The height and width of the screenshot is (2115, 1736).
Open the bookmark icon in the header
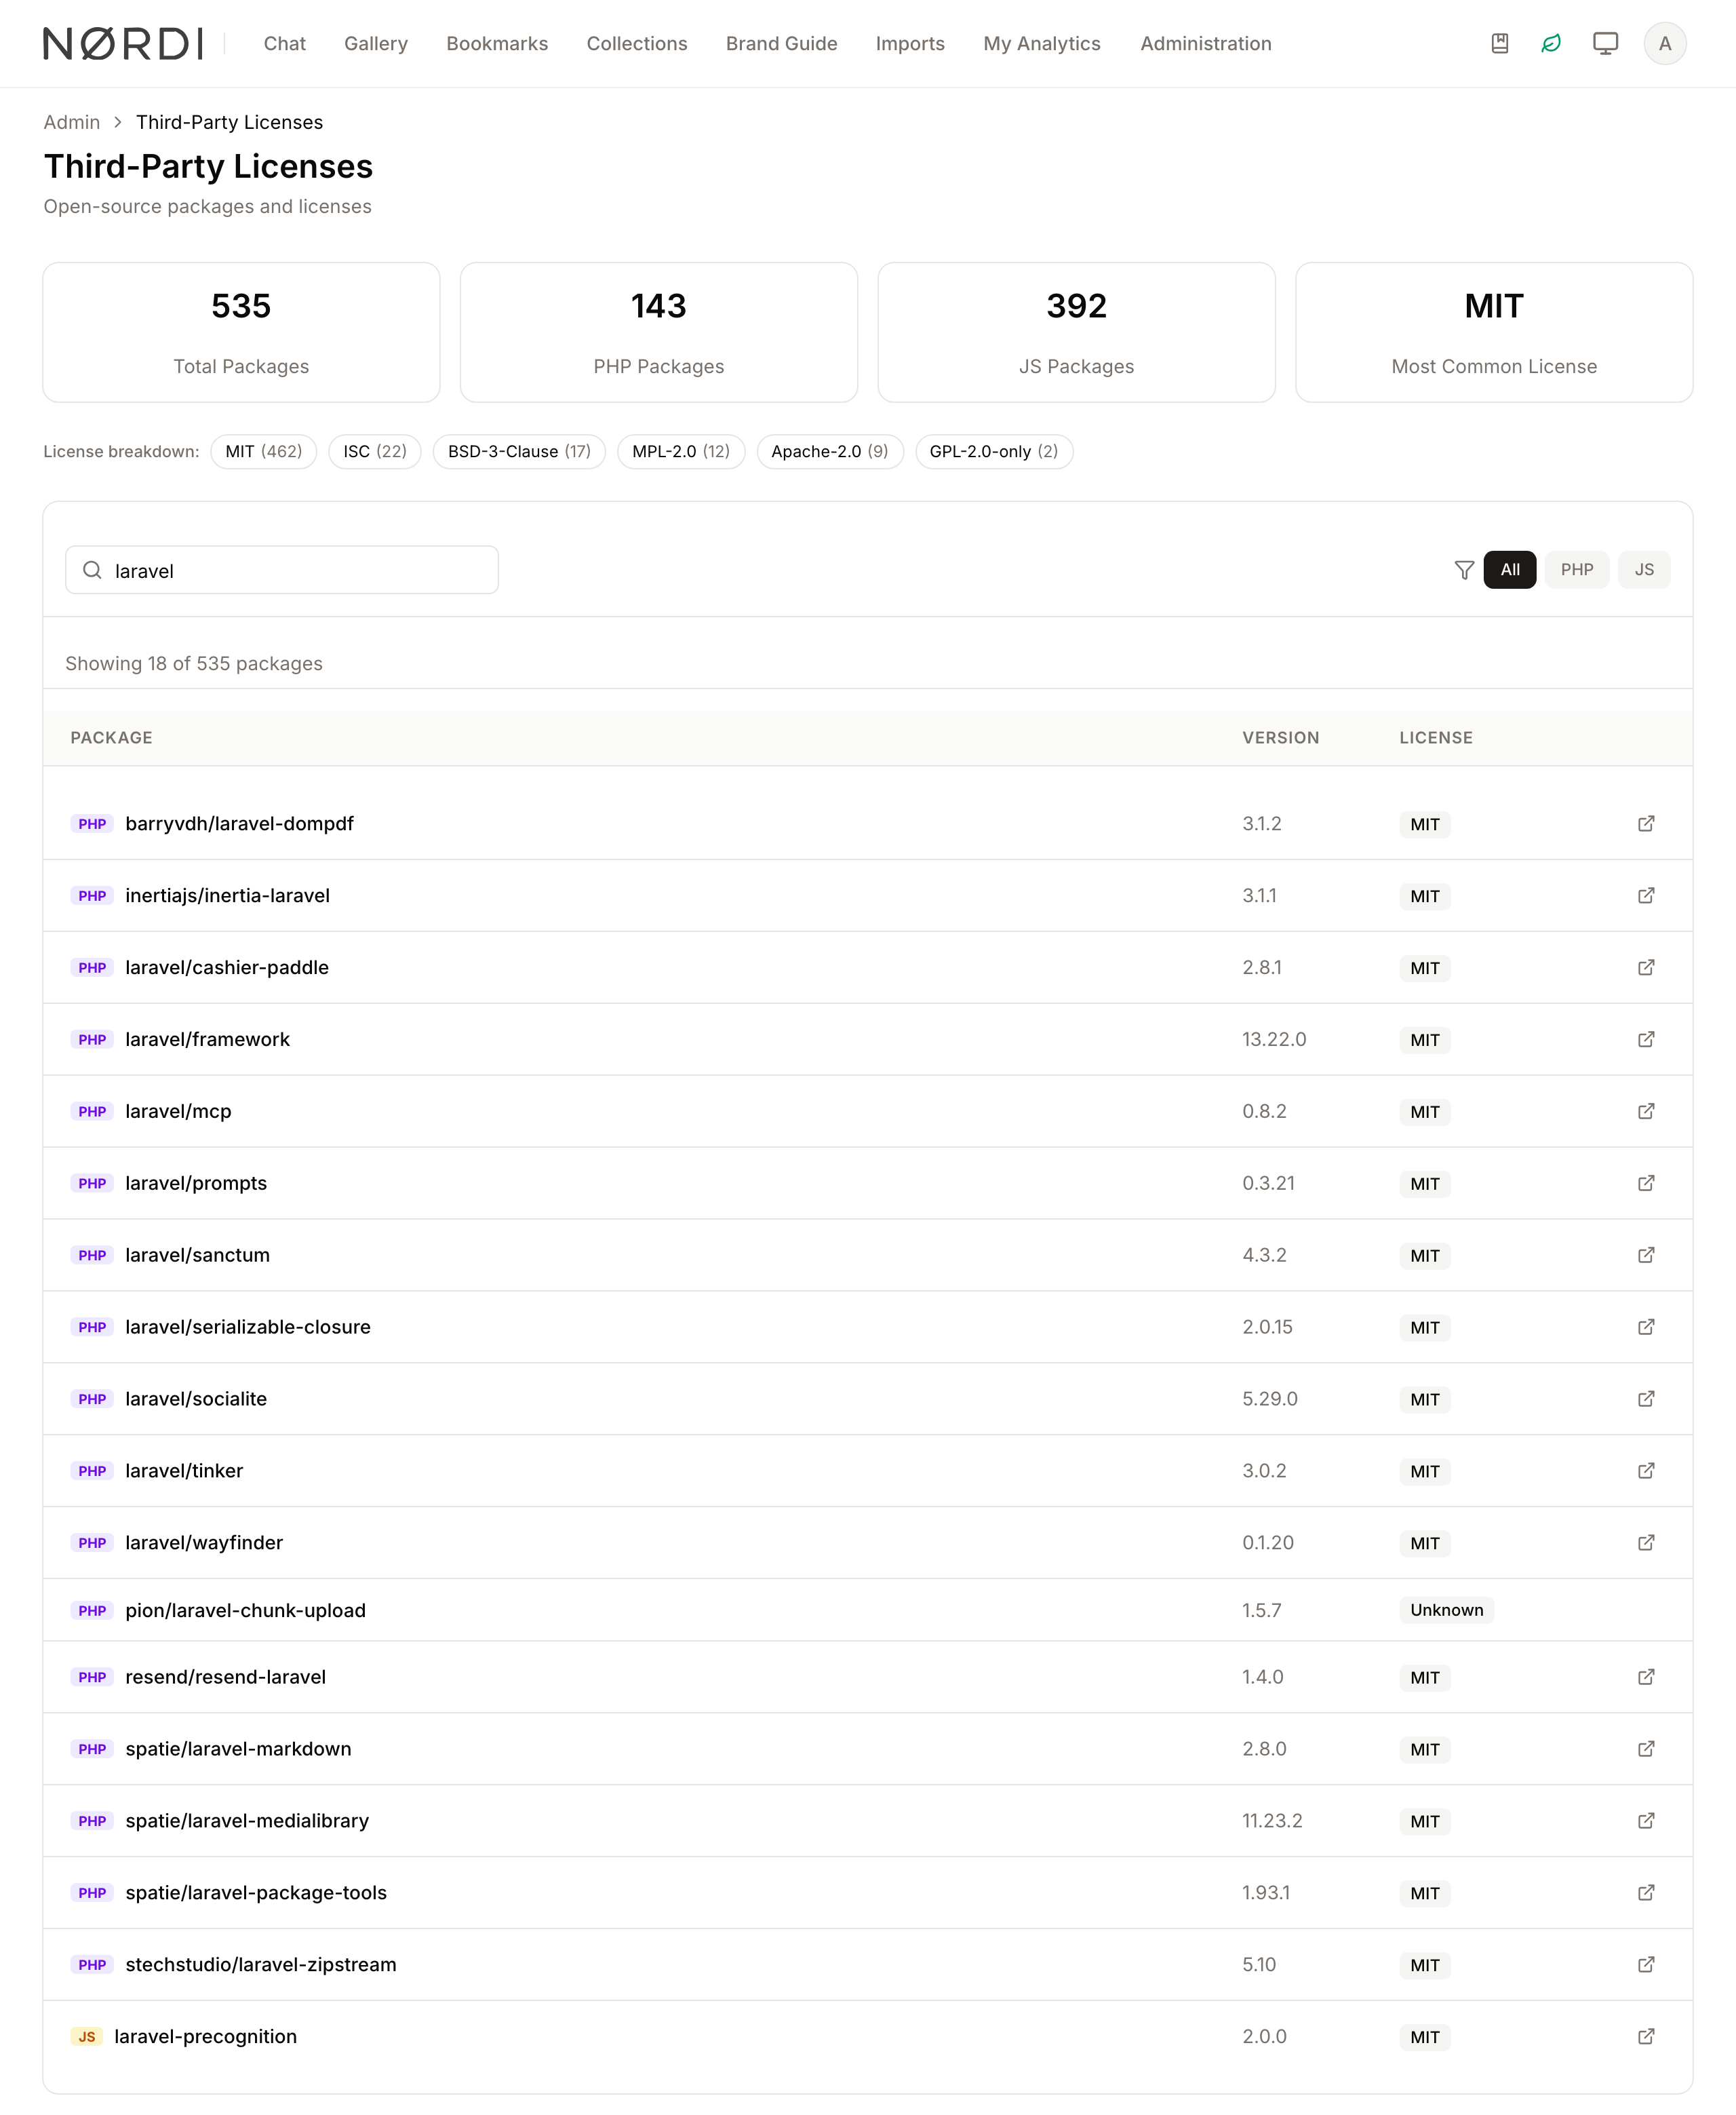[x=1499, y=43]
